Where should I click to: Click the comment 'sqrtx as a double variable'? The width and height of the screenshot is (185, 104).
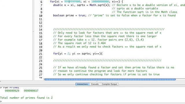pos(135,9)
